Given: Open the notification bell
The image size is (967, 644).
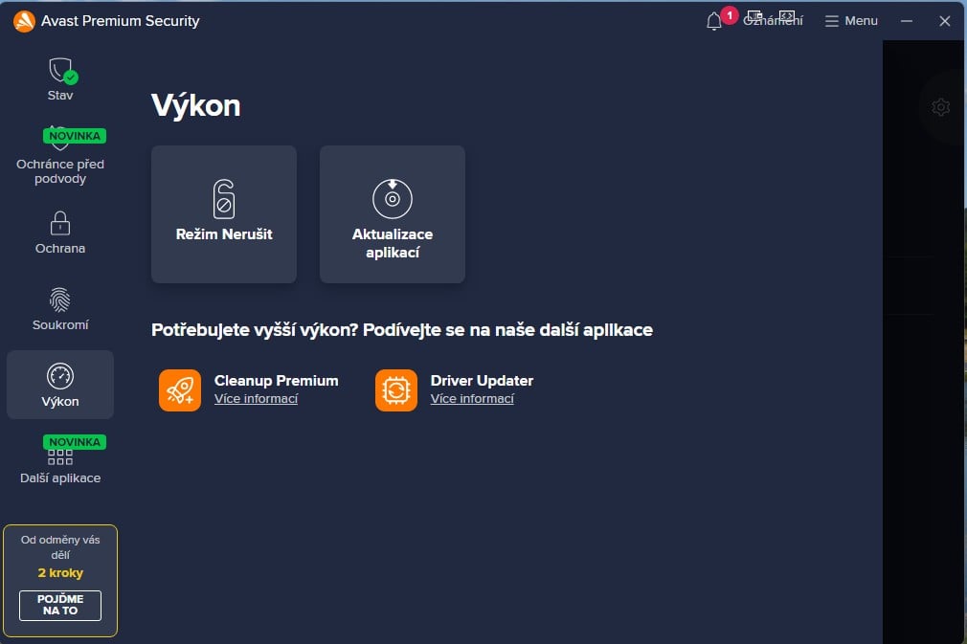Looking at the screenshot, I should pos(712,21).
